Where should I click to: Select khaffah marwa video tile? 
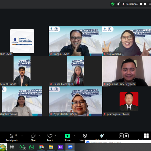tap(22, 101)
